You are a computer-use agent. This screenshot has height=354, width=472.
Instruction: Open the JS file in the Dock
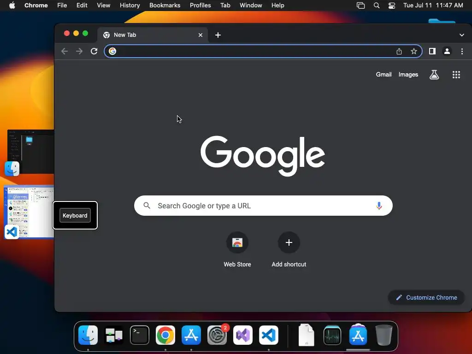307,335
